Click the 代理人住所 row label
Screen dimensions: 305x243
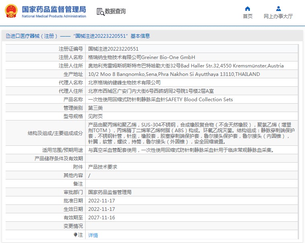click(x=71, y=91)
